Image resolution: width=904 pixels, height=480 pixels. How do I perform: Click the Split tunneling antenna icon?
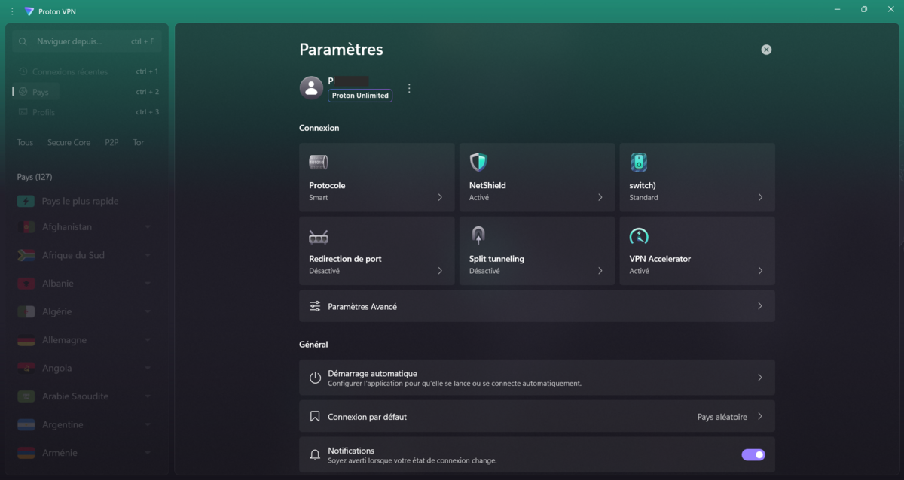point(478,235)
